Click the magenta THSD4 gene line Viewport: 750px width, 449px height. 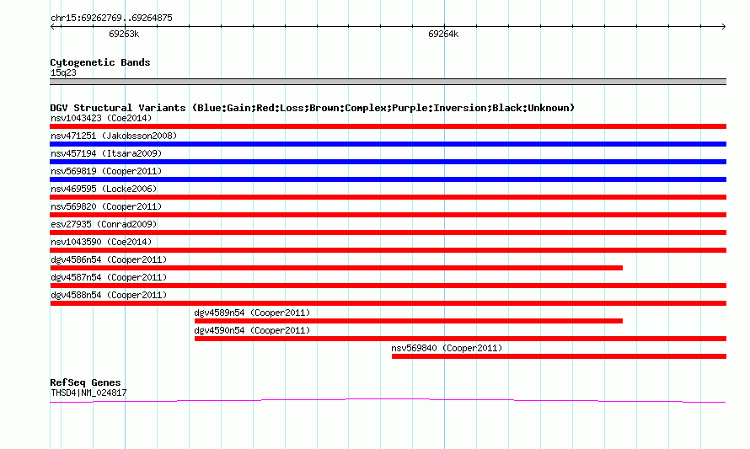point(388,401)
